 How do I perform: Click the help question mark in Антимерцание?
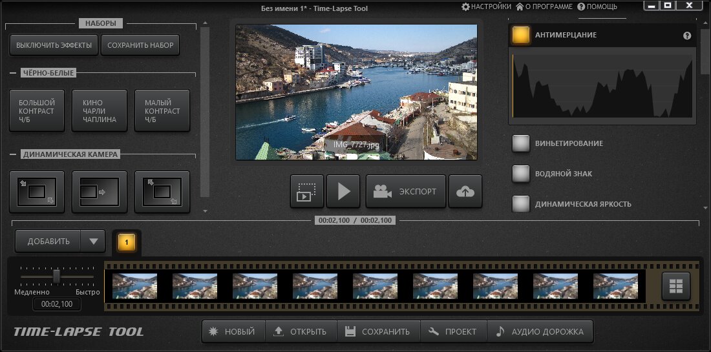[x=687, y=36]
